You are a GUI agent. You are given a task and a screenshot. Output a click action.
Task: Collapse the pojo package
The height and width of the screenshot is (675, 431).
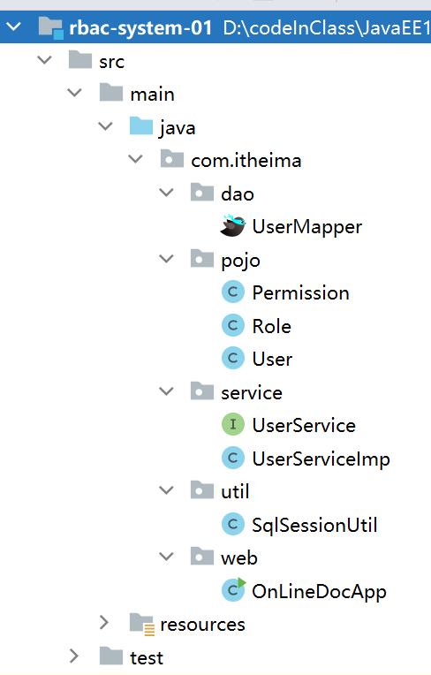(166, 258)
